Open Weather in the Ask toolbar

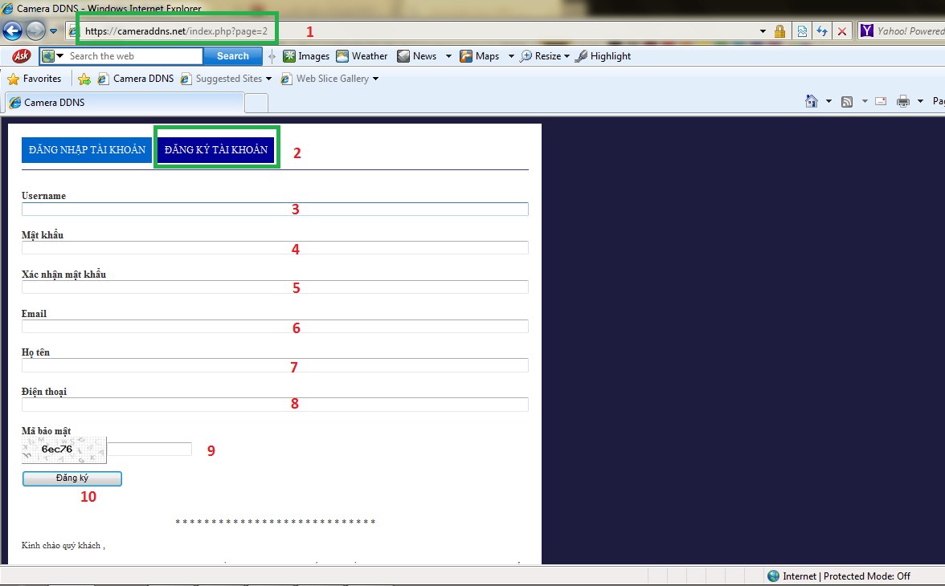[362, 56]
